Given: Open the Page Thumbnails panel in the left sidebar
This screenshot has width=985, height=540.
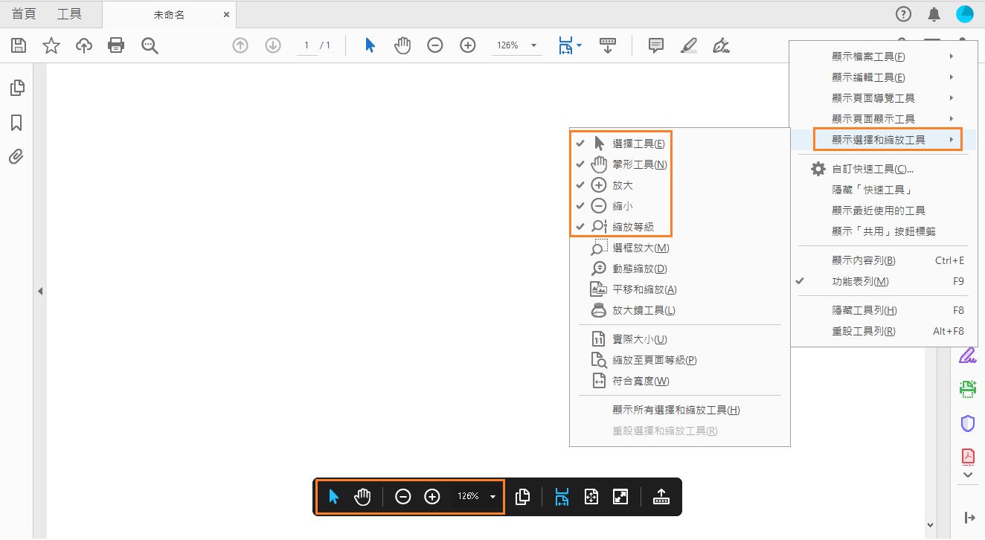Looking at the screenshot, I should coord(17,87).
